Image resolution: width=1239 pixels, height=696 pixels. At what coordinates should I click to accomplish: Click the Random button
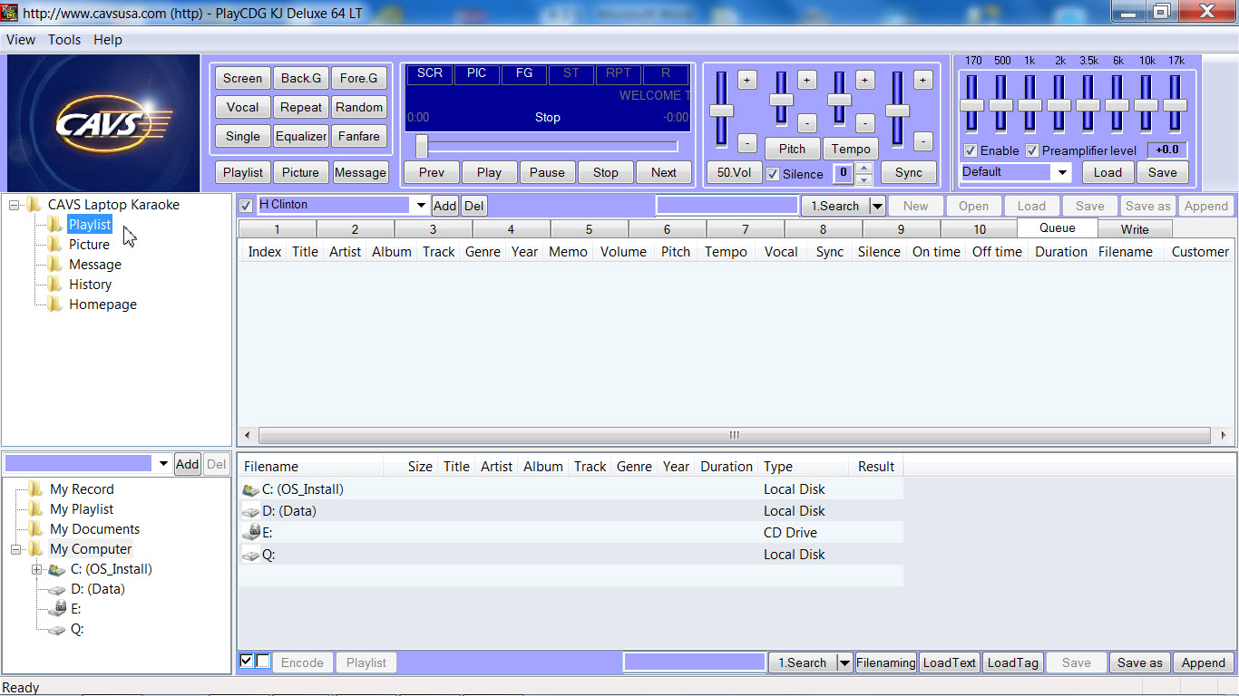pos(359,107)
